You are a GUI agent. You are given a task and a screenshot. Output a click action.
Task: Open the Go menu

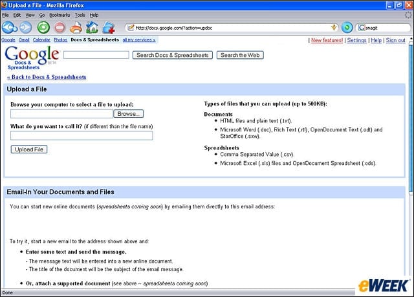click(x=41, y=15)
